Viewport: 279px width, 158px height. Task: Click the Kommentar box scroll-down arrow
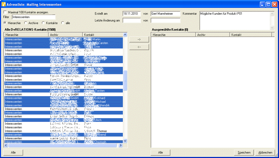[272, 28]
